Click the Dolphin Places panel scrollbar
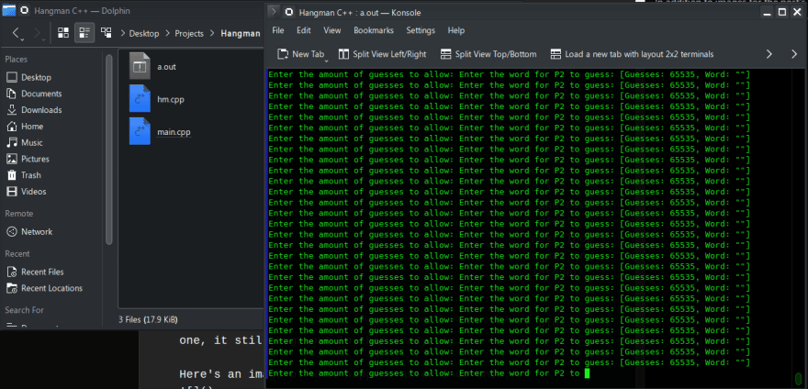This screenshot has width=808, height=389. click(x=108, y=150)
